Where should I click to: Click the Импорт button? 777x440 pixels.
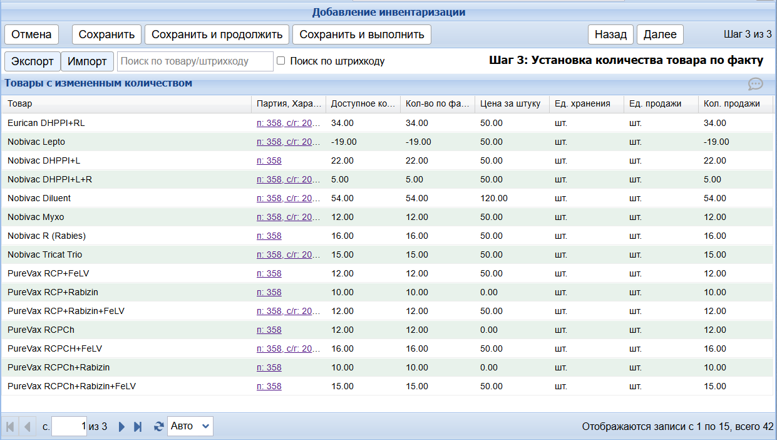pyautogui.click(x=87, y=61)
